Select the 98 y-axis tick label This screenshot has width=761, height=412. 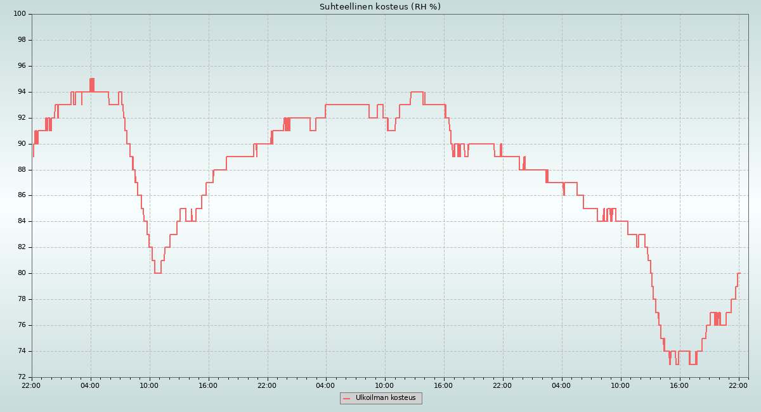click(x=21, y=40)
